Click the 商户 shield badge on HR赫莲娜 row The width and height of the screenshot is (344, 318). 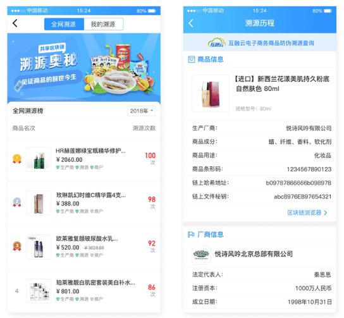pyautogui.click(x=97, y=168)
